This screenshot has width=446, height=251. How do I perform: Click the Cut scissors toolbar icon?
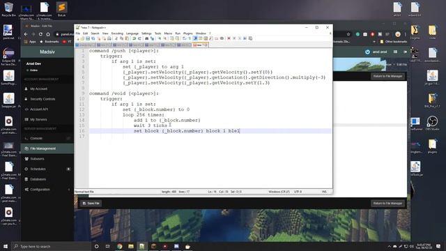116,38
